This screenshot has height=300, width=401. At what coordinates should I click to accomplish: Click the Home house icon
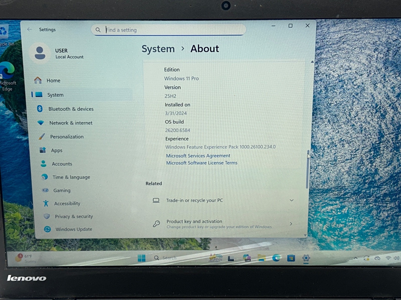pyautogui.click(x=38, y=80)
